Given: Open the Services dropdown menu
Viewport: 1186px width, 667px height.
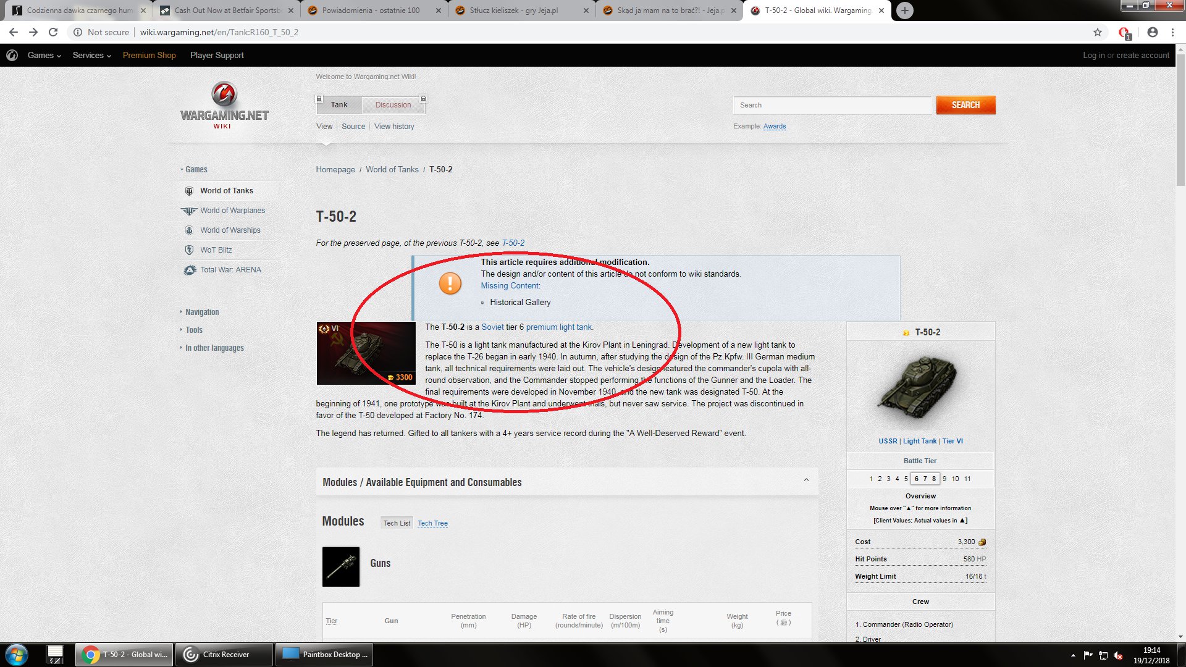Looking at the screenshot, I should 91,56.
